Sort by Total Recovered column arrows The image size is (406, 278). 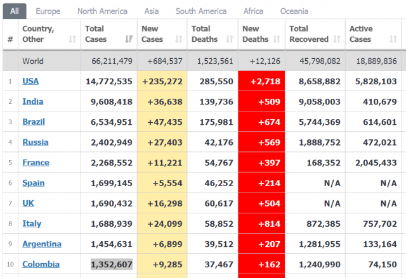coord(337,39)
